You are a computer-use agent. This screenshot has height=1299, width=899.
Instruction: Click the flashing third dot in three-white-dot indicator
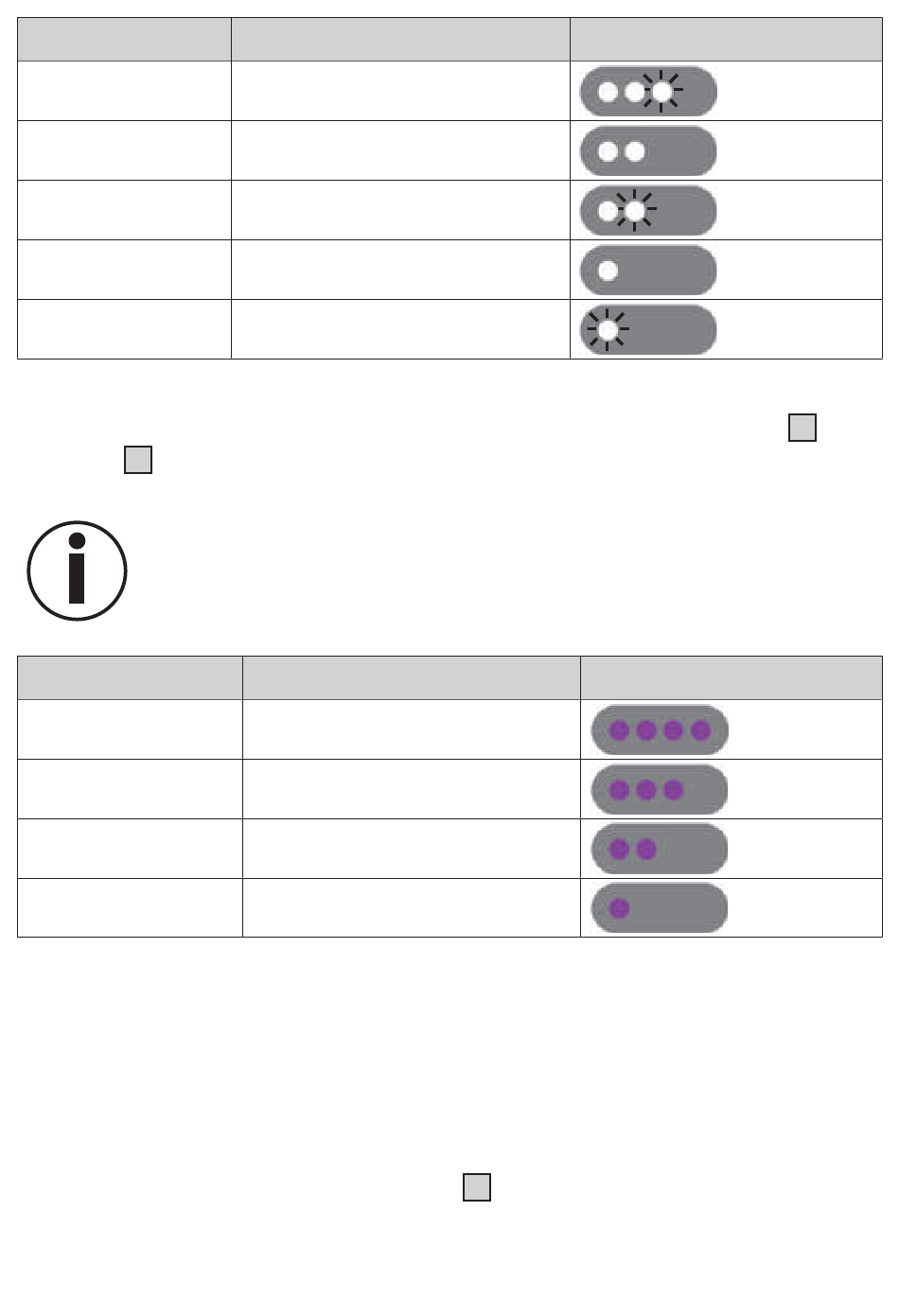tap(662, 92)
